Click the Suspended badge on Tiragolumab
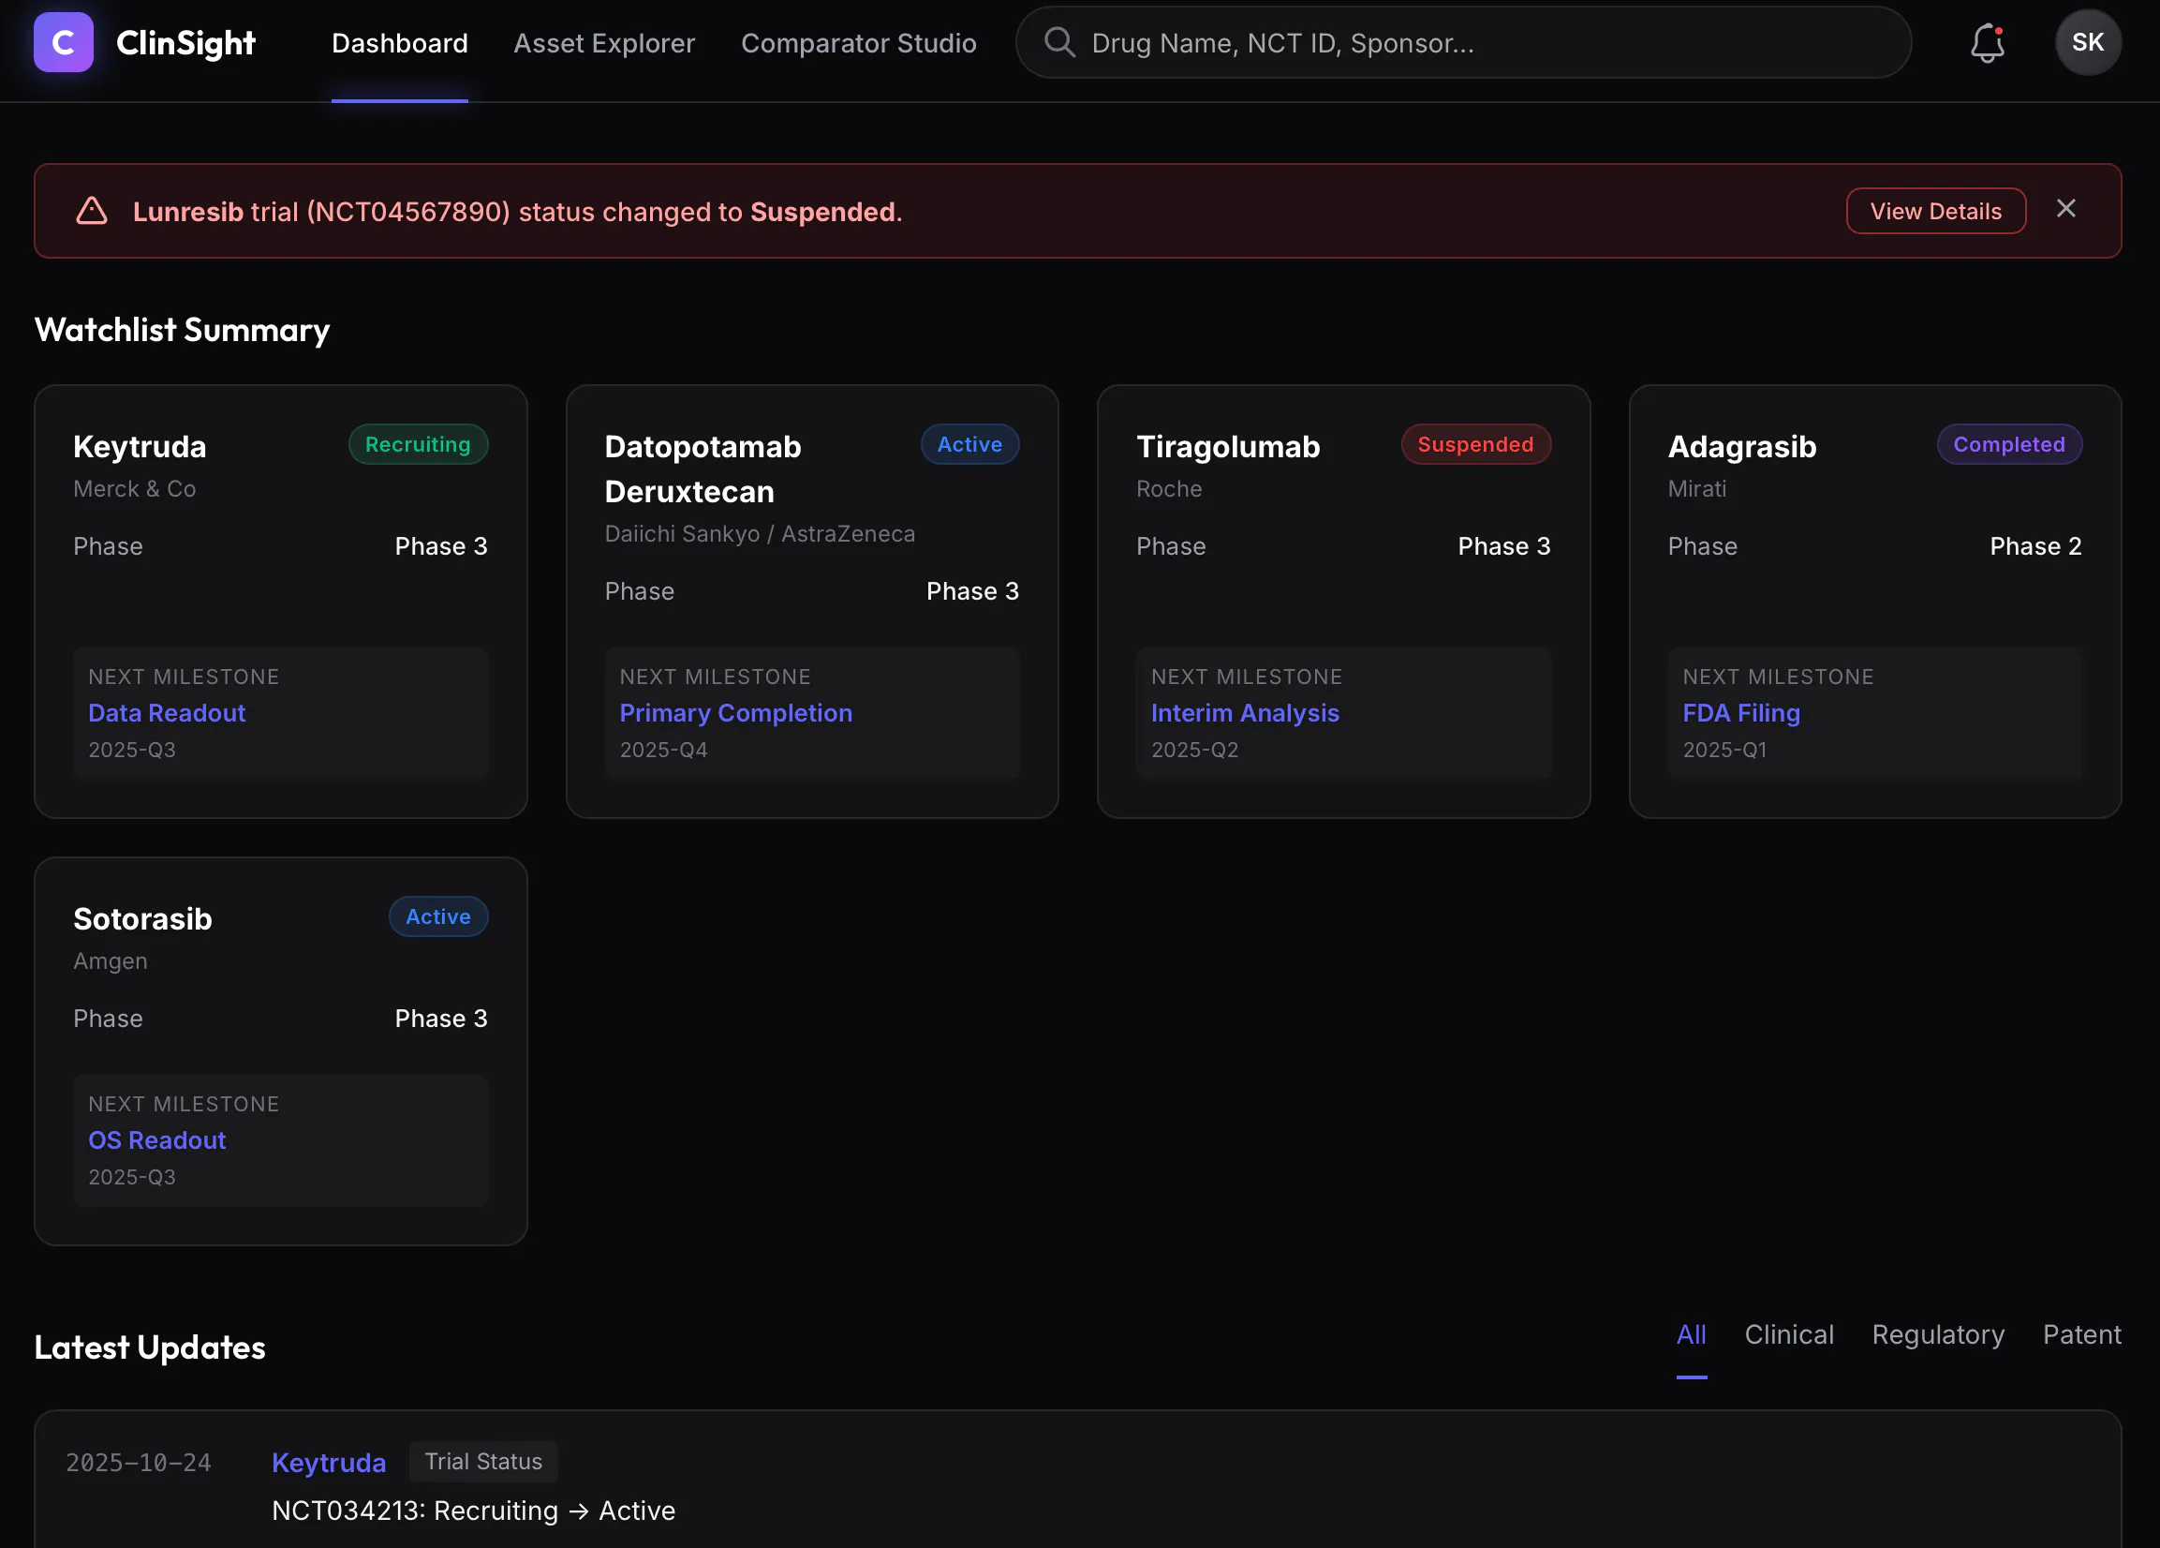The image size is (2160, 1548). pos(1475,444)
